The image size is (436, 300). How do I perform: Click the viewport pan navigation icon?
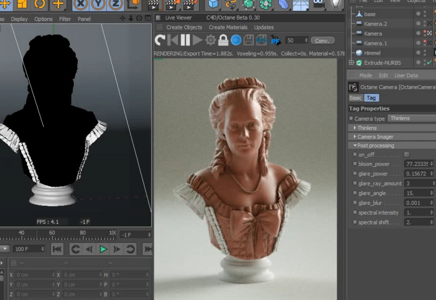(122, 18)
